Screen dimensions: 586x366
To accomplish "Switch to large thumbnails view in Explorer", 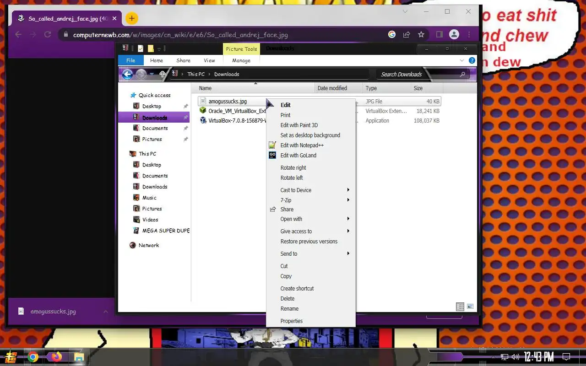I will pyautogui.click(x=470, y=307).
